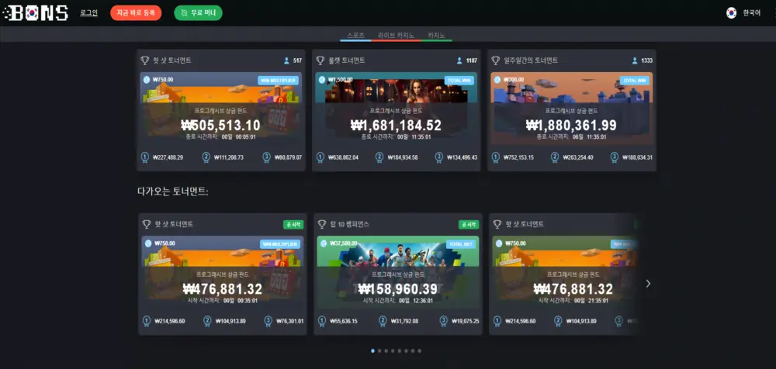Select the second carousel pagination dot

[x=379, y=351]
